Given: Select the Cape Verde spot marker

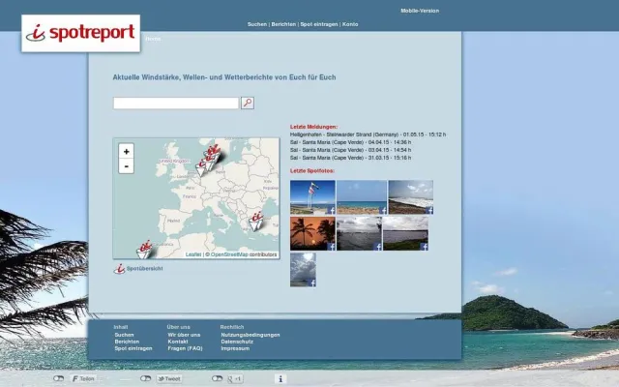Looking at the screenshot, I should [x=145, y=249].
